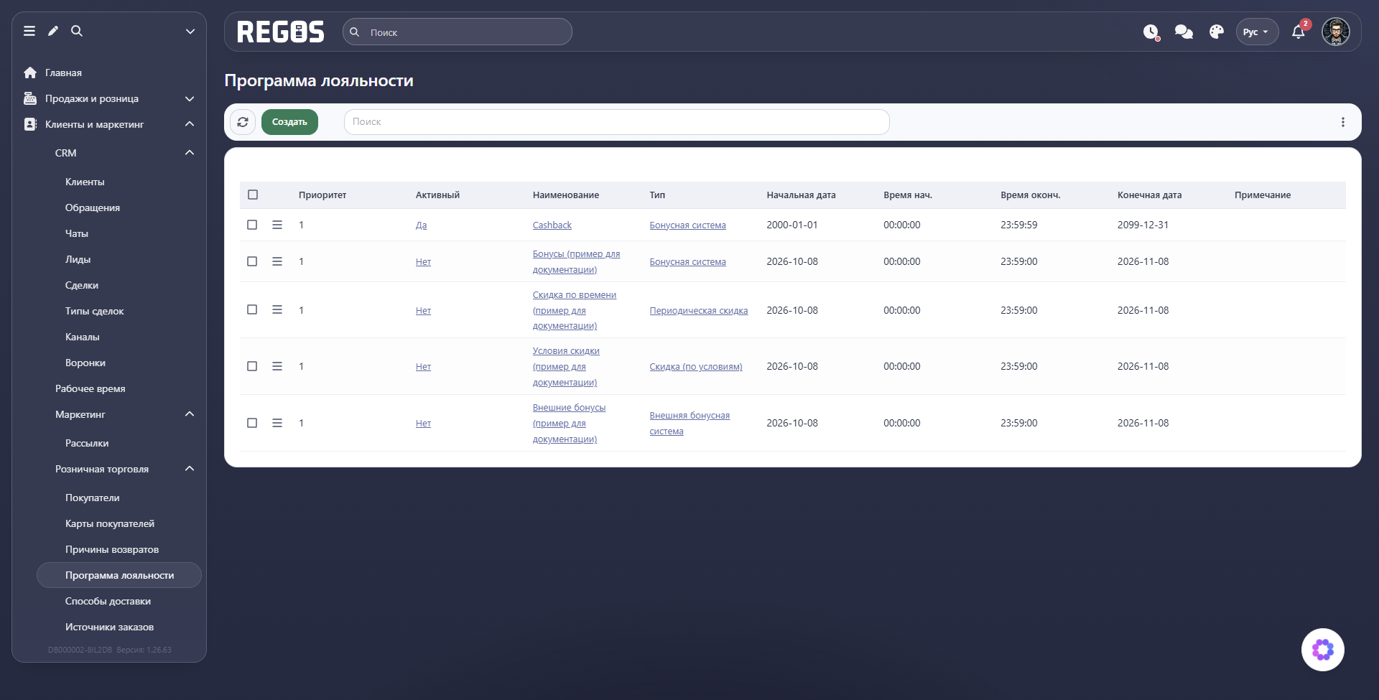Open the user avatar profile
Viewport: 1379px width, 700px height.
click(1336, 32)
